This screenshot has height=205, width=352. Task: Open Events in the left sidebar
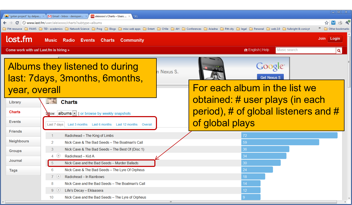tap(23, 122)
